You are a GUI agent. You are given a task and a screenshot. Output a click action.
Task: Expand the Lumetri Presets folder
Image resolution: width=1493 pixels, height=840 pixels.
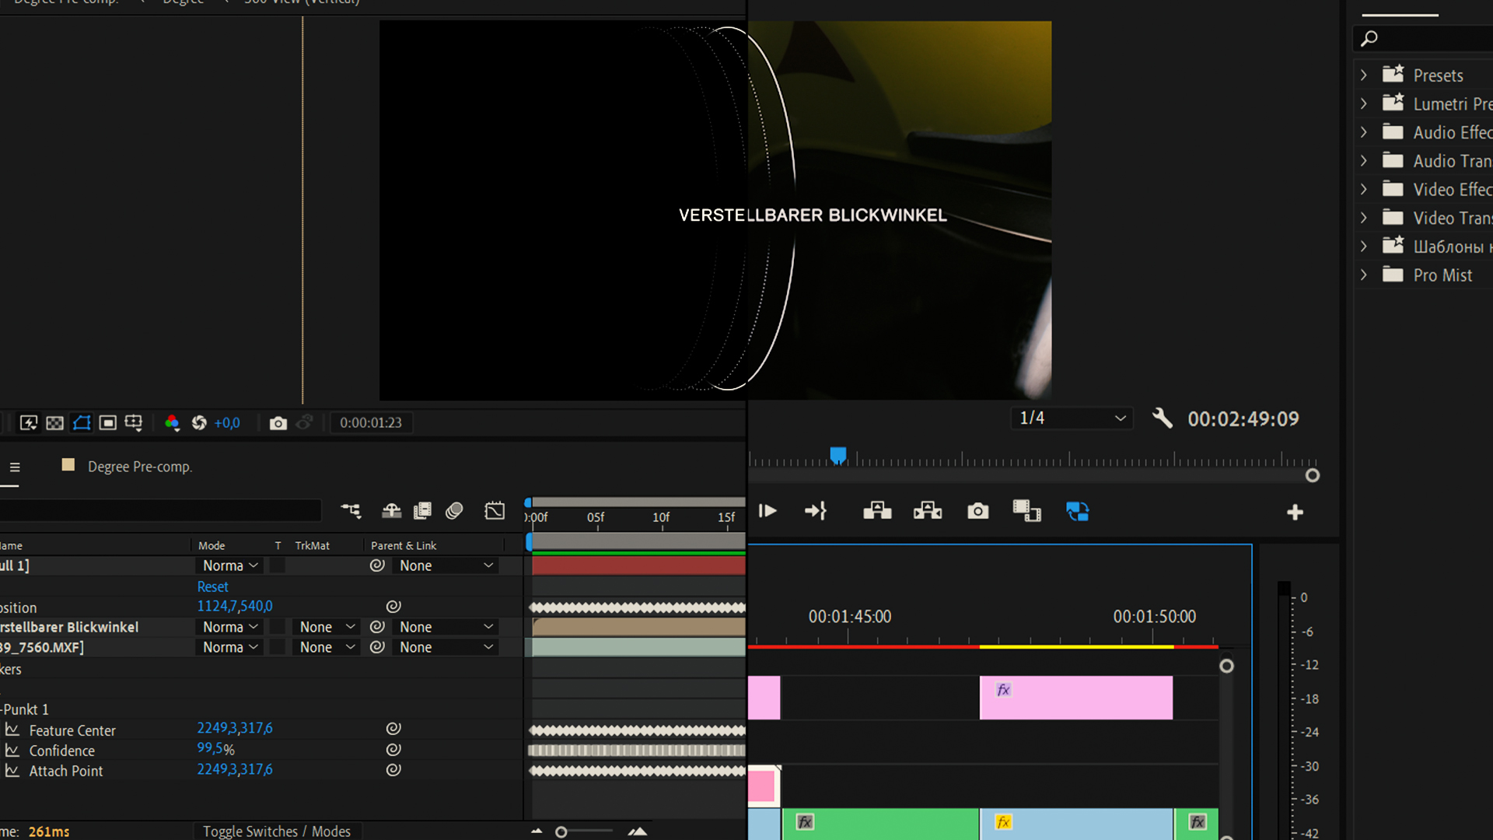(1364, 103)
